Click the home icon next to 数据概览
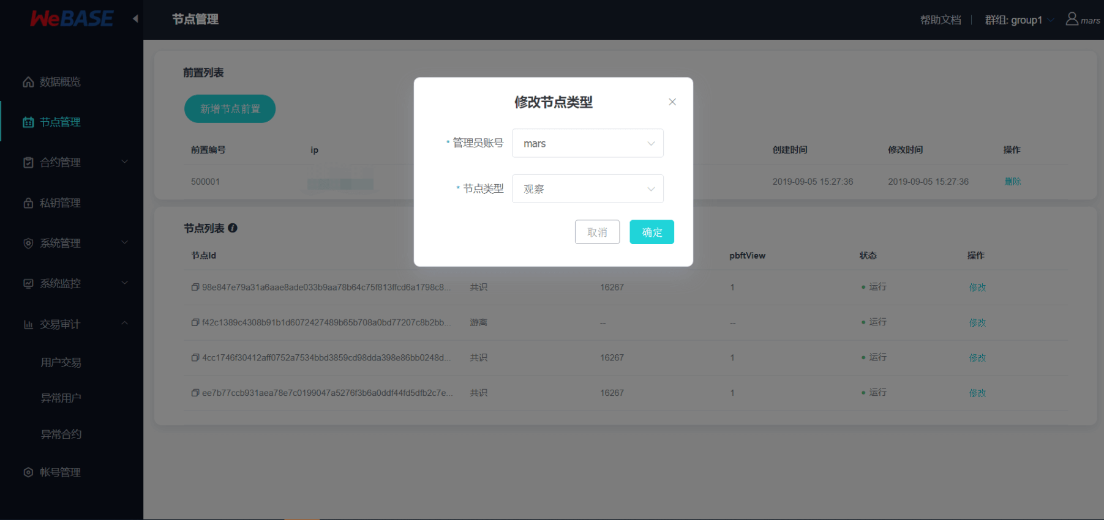 pos(28,82)
